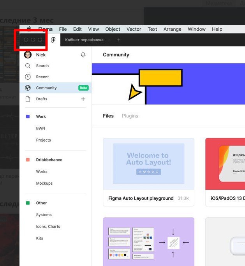Open the Projects project

point(43,140)
